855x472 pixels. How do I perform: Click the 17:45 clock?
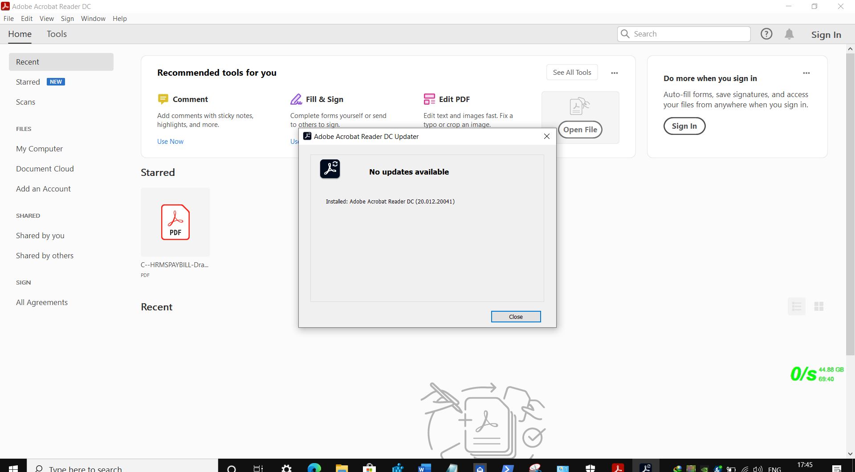click(805, 466)
